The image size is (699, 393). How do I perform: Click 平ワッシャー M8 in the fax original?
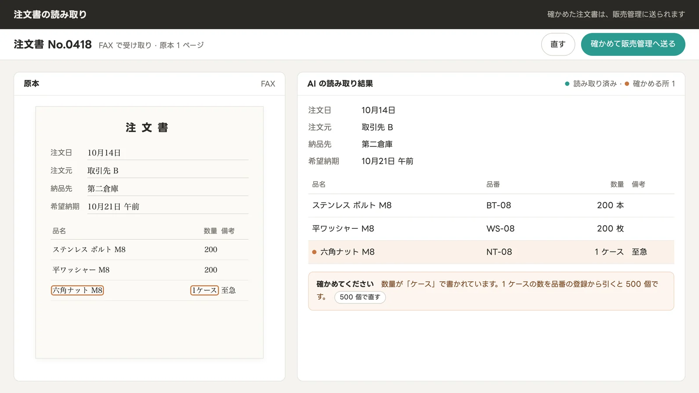pos(81,270)
